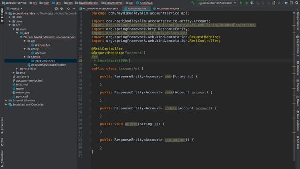The width and height of the screenshot is (300, 169).
Task: Open the Project view selector dropdown
Action: (x=15, y=8)
